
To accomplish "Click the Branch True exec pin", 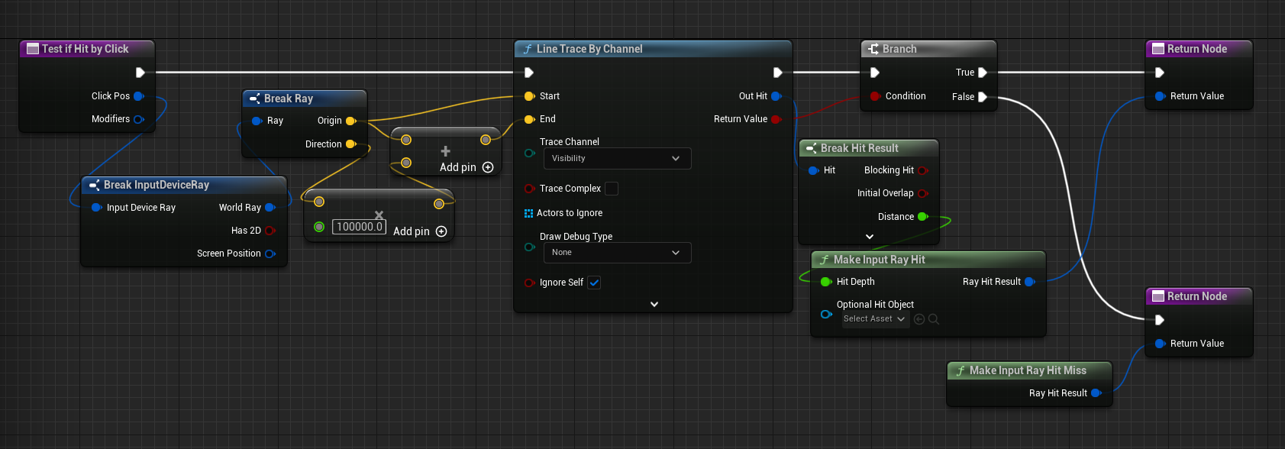I will [x=983, y=73].
